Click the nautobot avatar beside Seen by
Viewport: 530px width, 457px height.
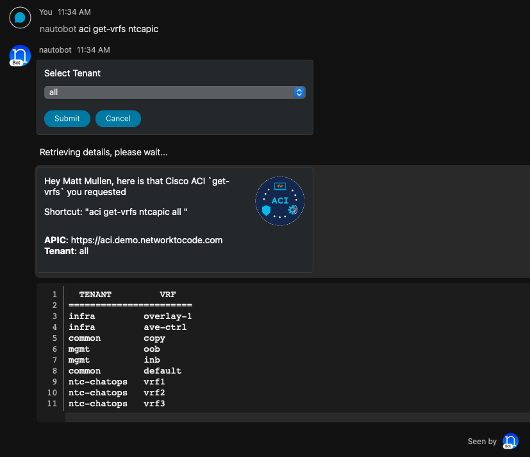pos(510,441)
